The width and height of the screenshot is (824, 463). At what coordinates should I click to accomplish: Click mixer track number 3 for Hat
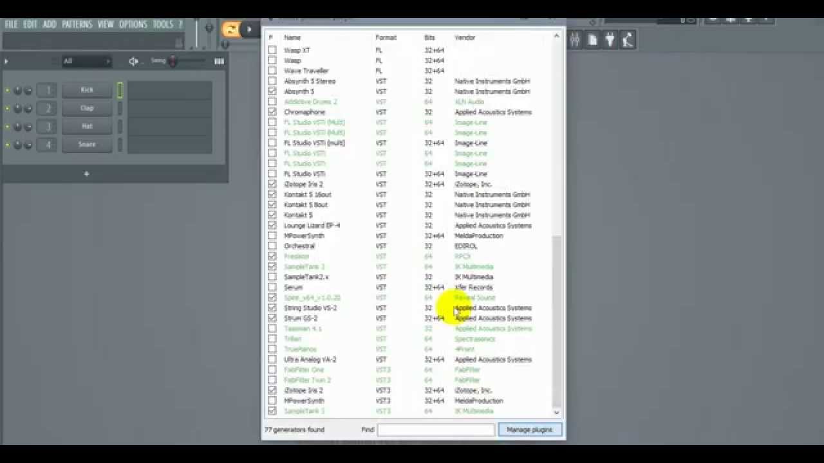click(47, 126)
